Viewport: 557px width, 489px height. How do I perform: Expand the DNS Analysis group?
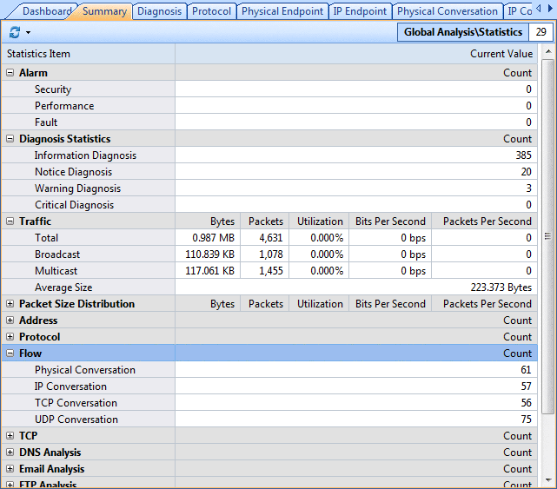[x=10, y=452]
